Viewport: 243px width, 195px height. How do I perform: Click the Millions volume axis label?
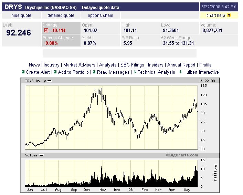pos(215,172)
